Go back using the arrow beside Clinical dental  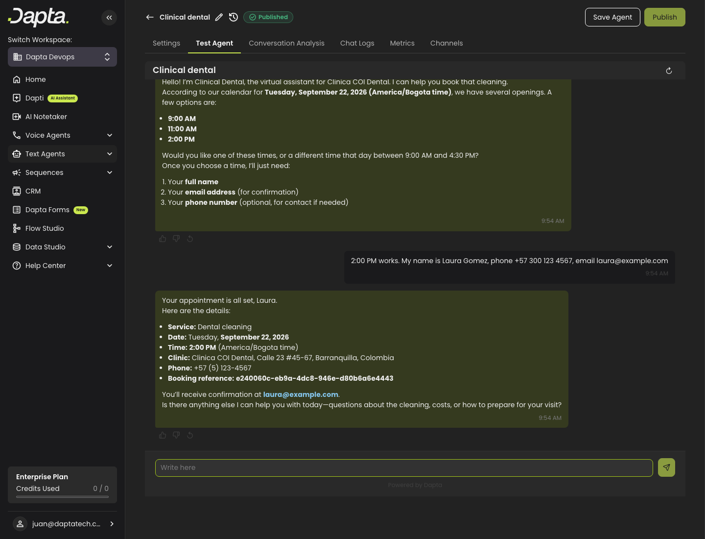tap(150, 17)
